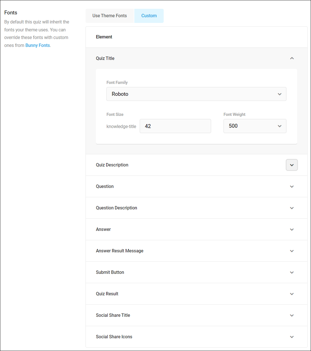Open the Font Family dropdown showing Roboto
Viewport: 311px width, 351px height.
[196, 94]
